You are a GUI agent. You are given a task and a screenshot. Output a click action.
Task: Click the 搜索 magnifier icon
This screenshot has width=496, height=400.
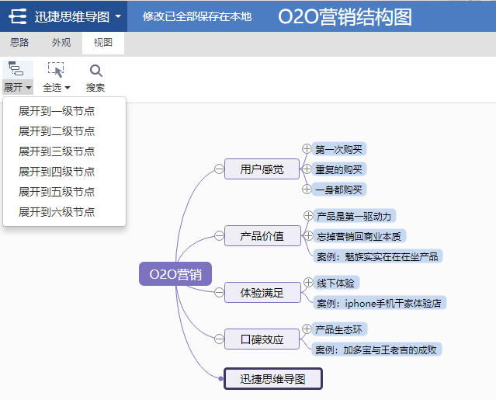pyautogui.click(x=95, y=71)
